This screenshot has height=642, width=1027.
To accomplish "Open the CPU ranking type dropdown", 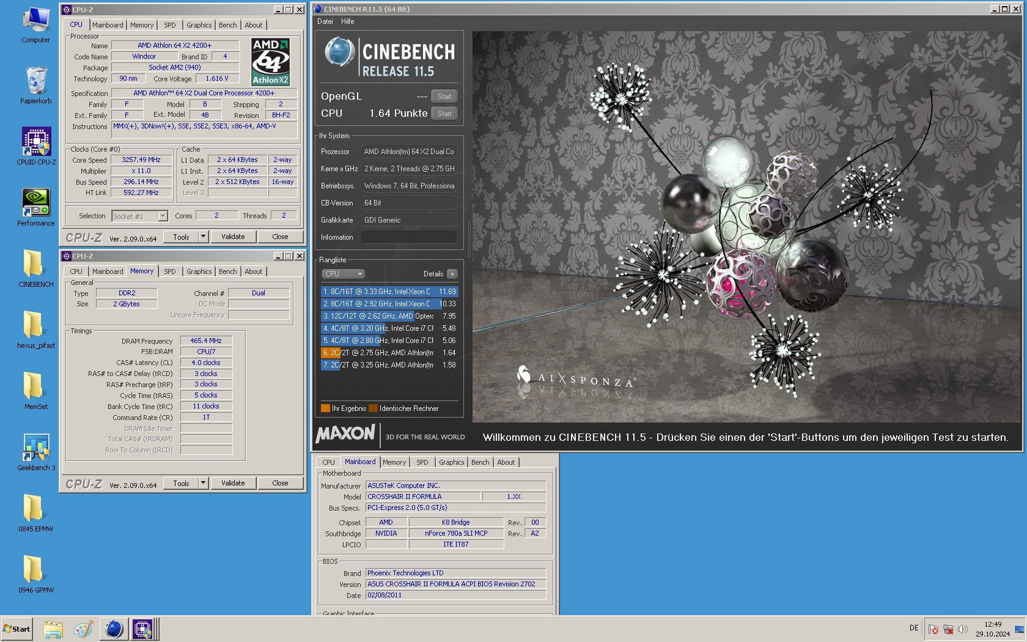I will click(343, 274).
